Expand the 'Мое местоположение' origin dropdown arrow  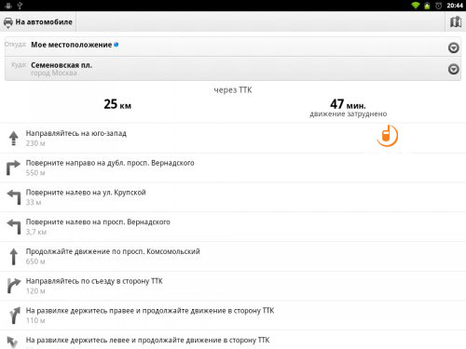tap(454, 47)
